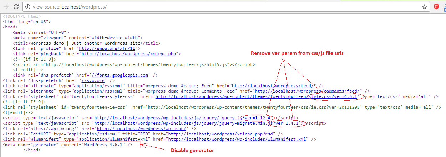This screenshot has width=446, height=157.
Task: Click the closing </head> tag
Action: [x=32, y=150]
